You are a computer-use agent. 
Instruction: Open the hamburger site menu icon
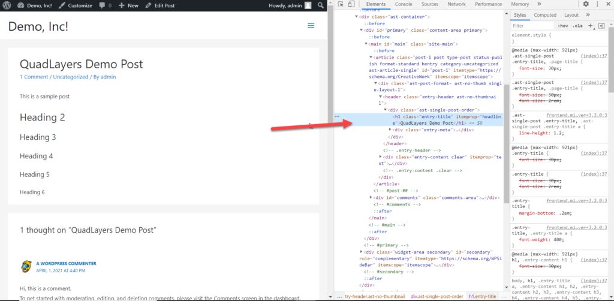coord(311,25)
